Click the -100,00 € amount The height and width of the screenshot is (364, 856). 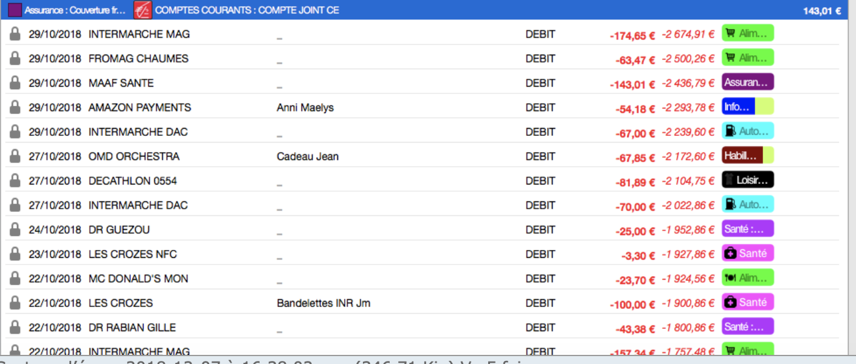[x=633, y=305]
